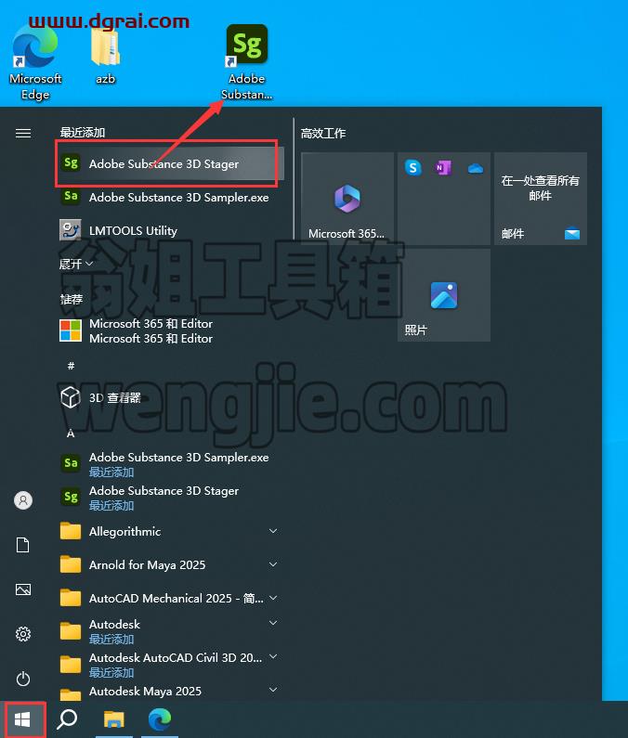Open Settings gear in Start sidebar
Screen dimensions: 628x738
(23, 634)
